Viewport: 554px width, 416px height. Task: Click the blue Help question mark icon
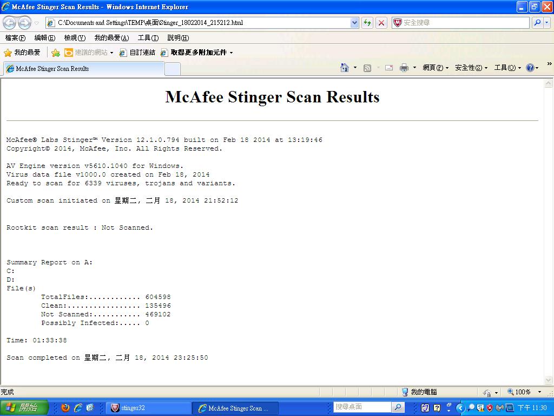[530, 68]
